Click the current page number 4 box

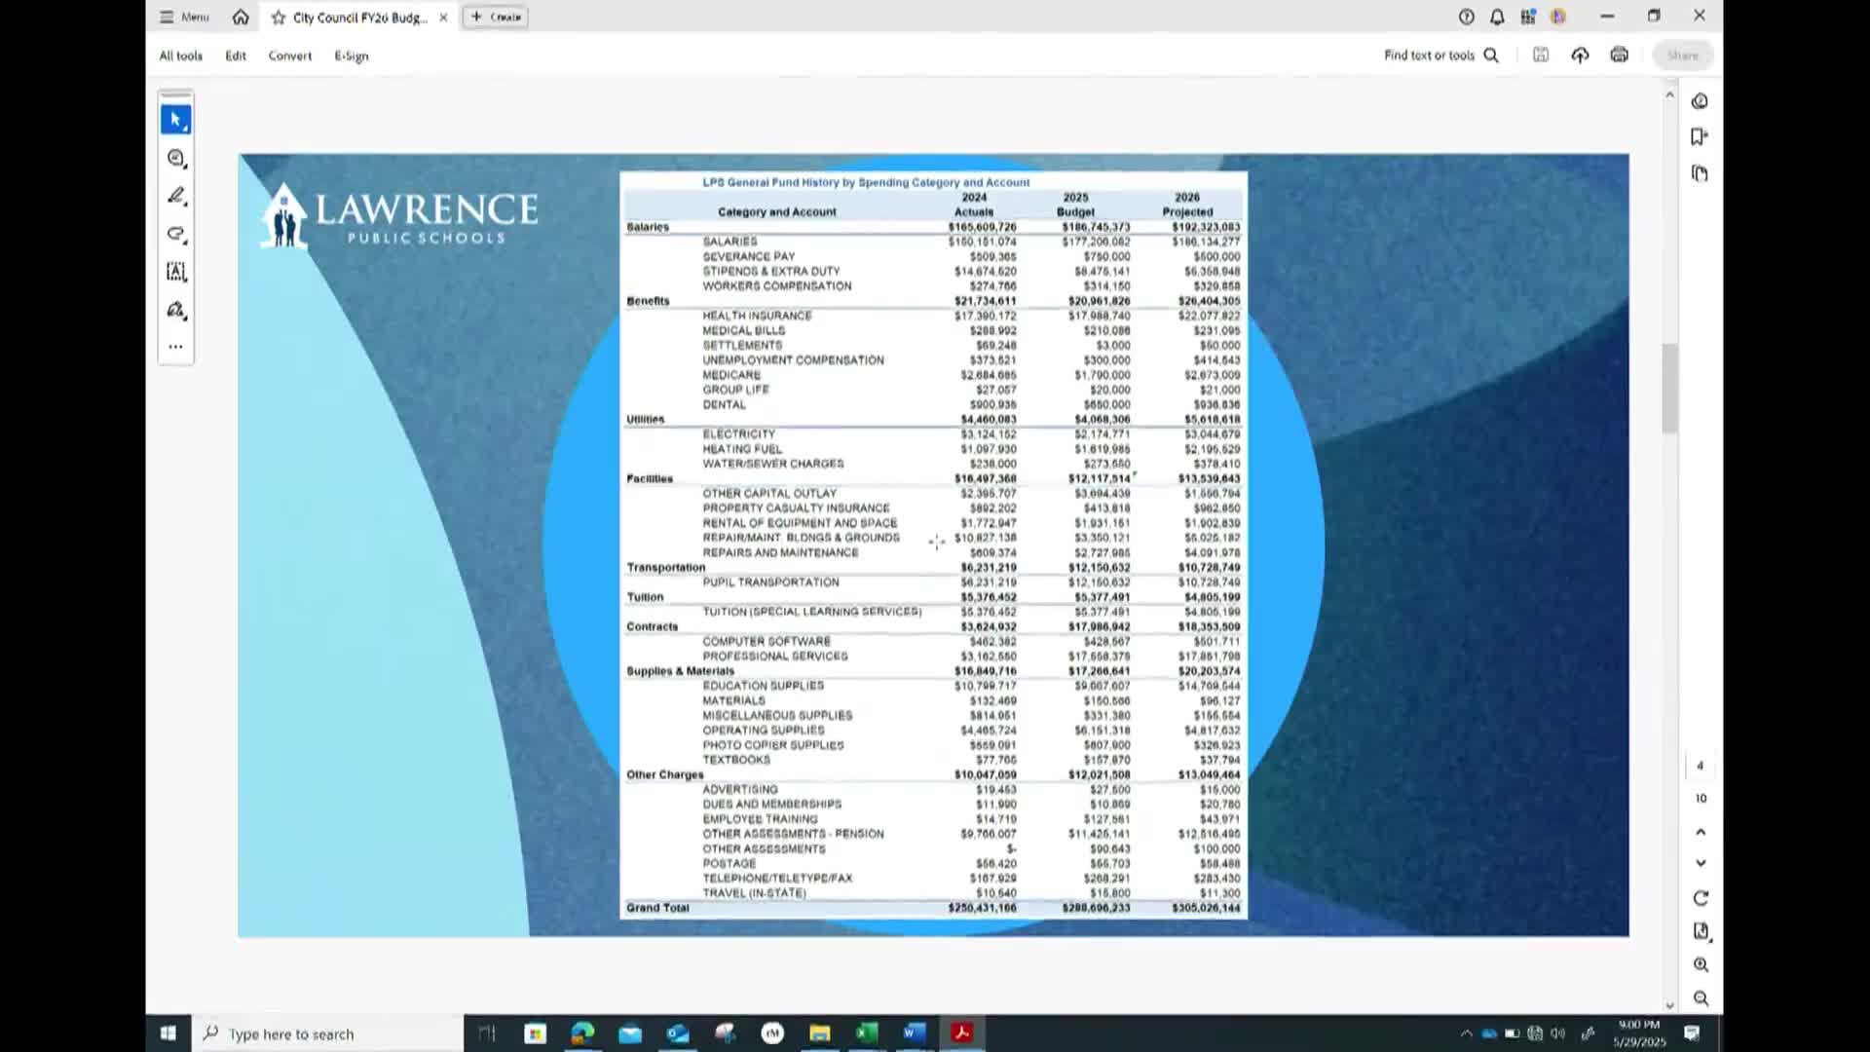click(x=1701, y=766)
